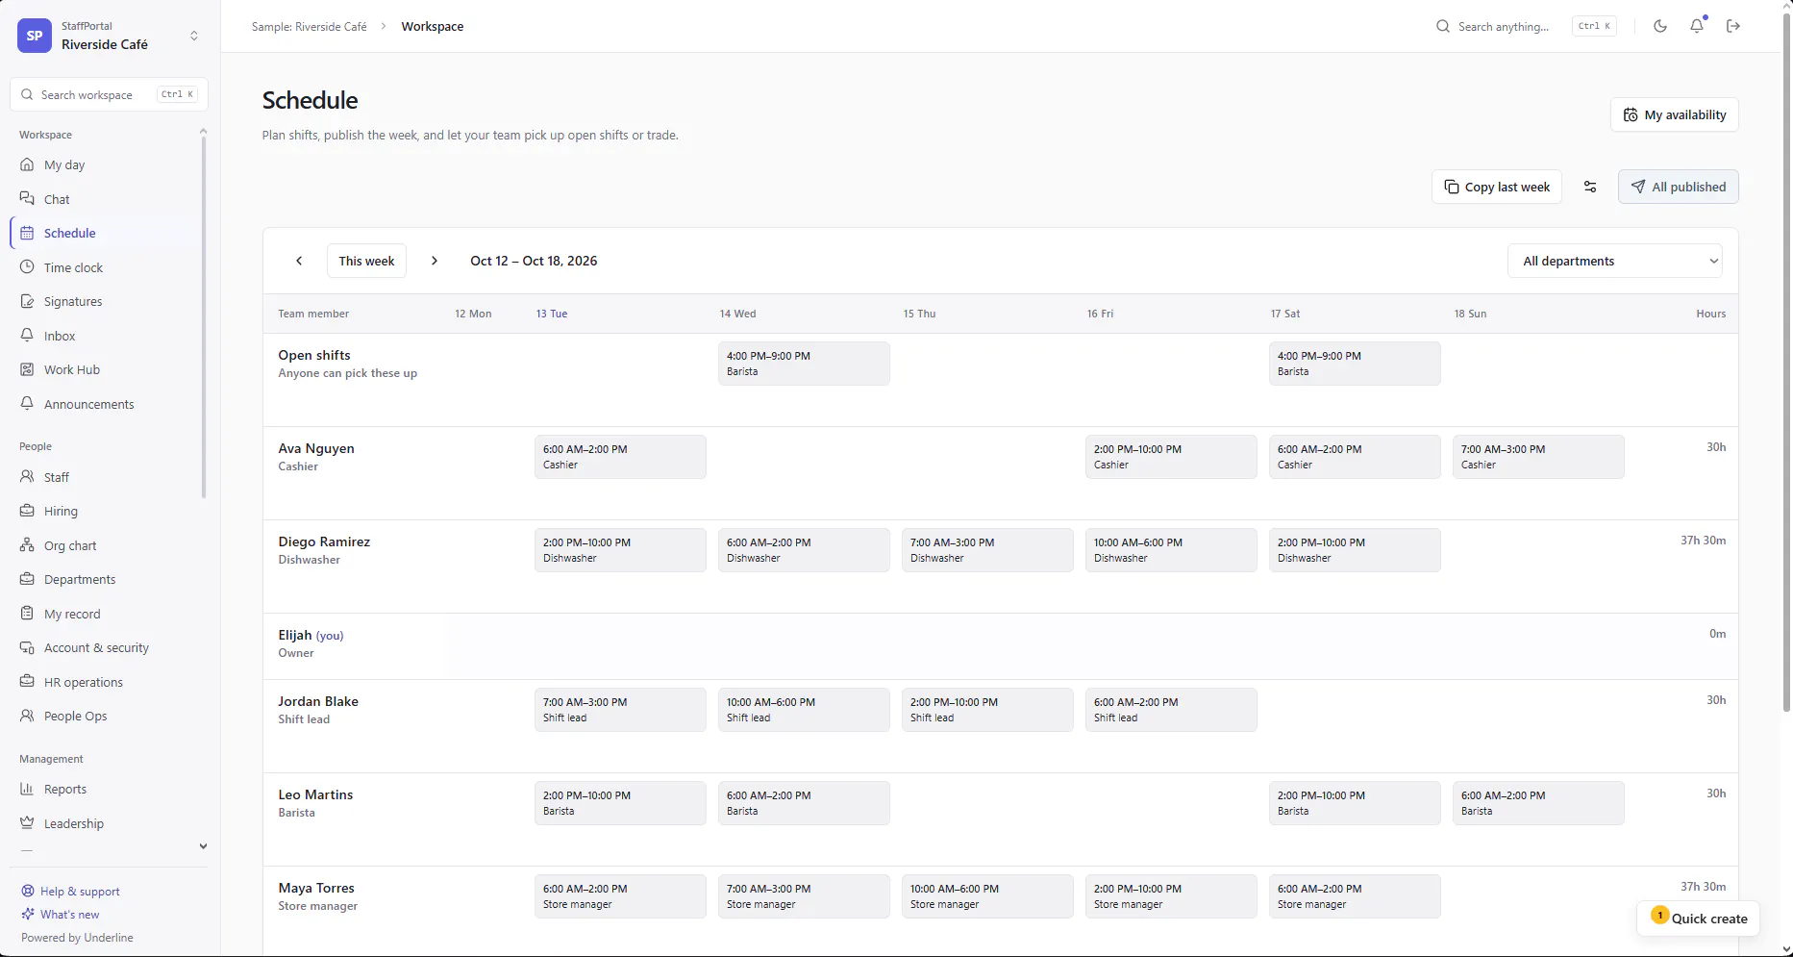Click the Org chart icon
1793x957 pixels.
coord(27,545)
